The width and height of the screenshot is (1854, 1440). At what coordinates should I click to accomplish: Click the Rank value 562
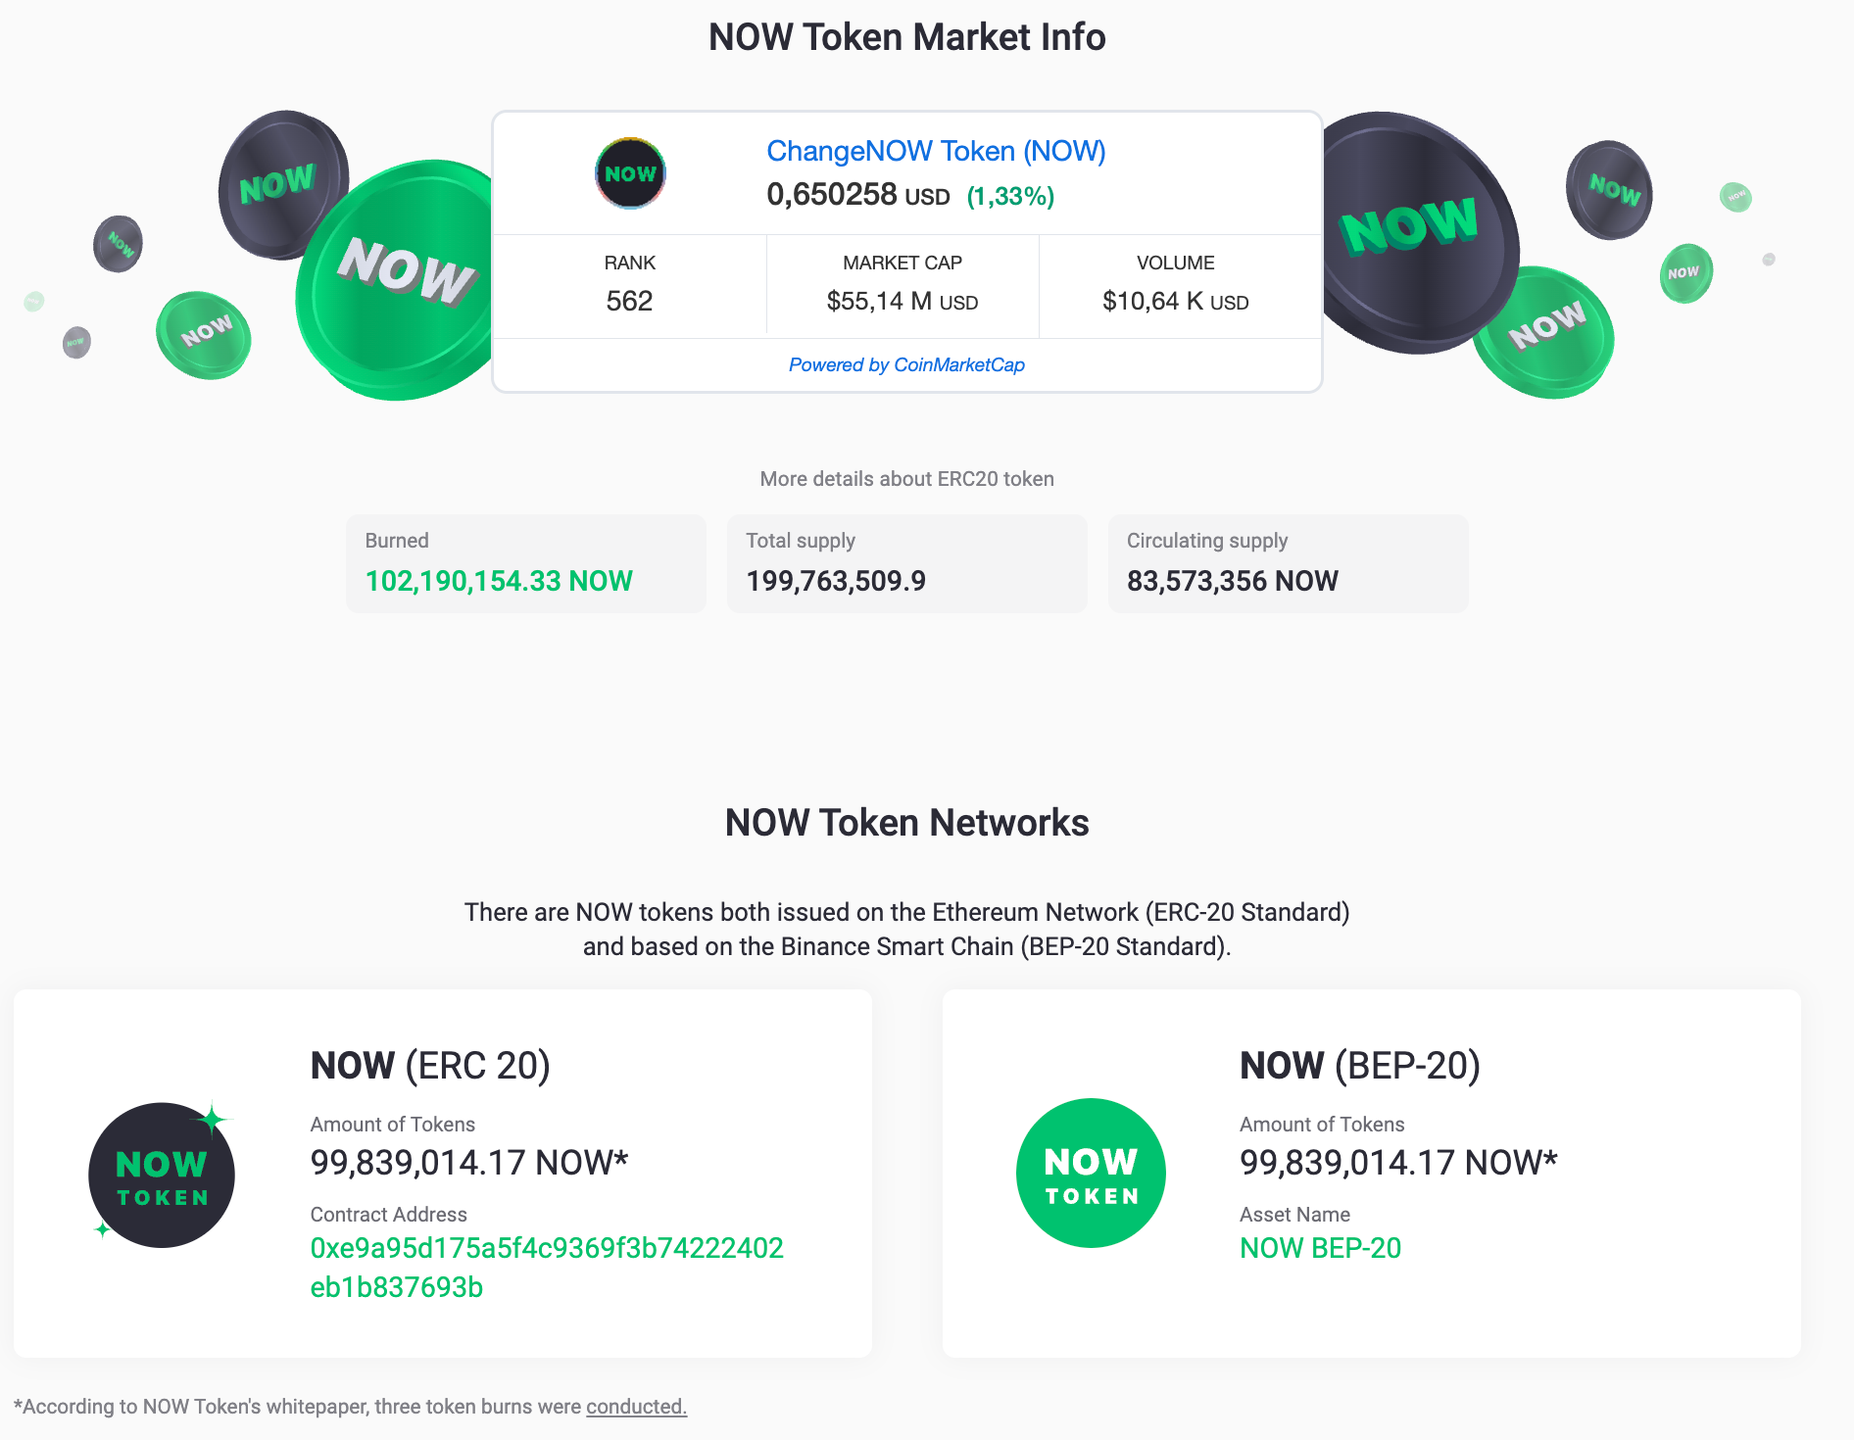(x=629, y=301)
